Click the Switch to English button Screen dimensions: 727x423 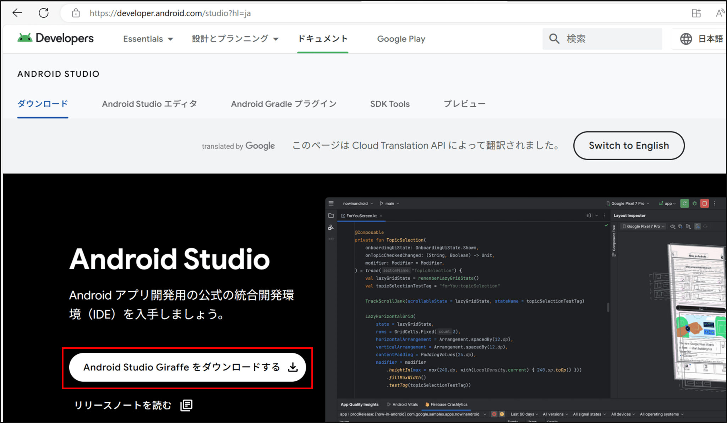click(628, 145)
